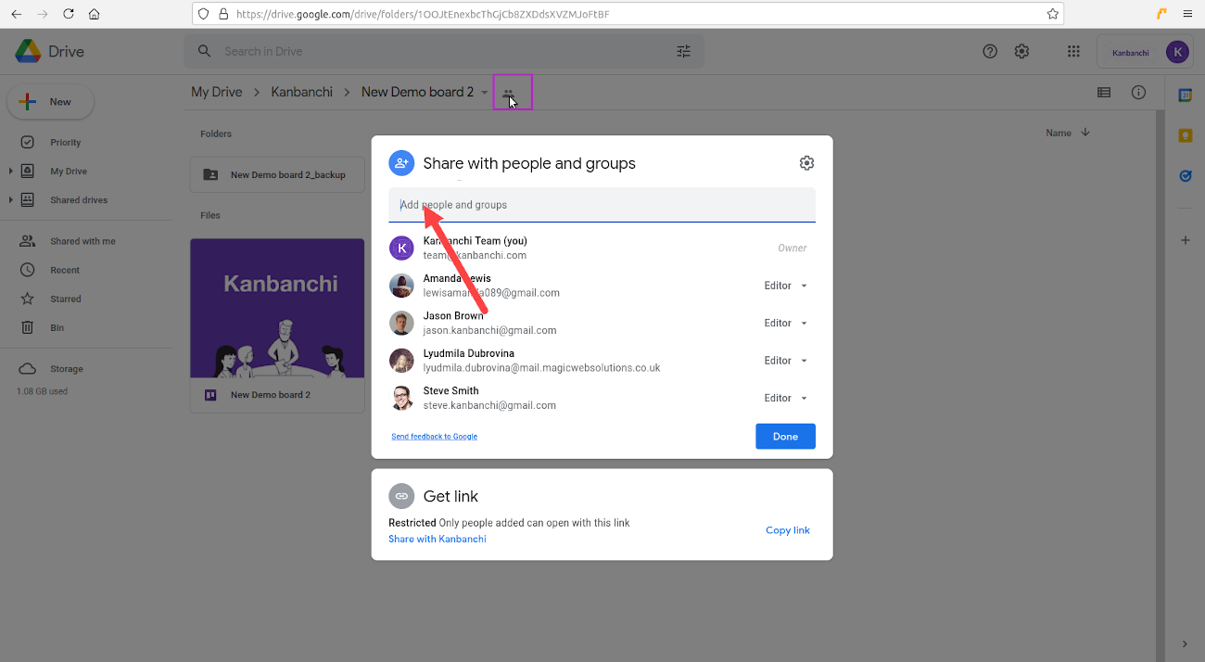Open the Google apps grid

point(1073,51)
